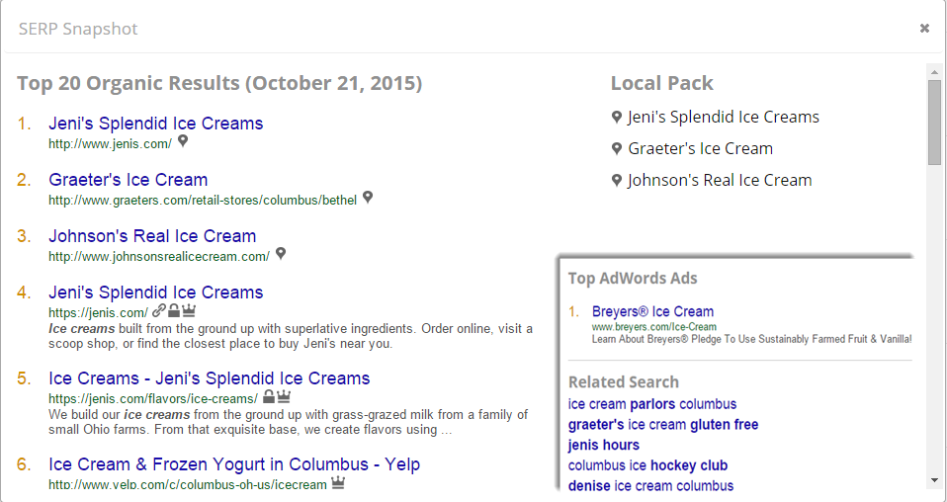Click the padlock icon in result 4
Viewport: 947px width, 502px height.
click(173, 310)
